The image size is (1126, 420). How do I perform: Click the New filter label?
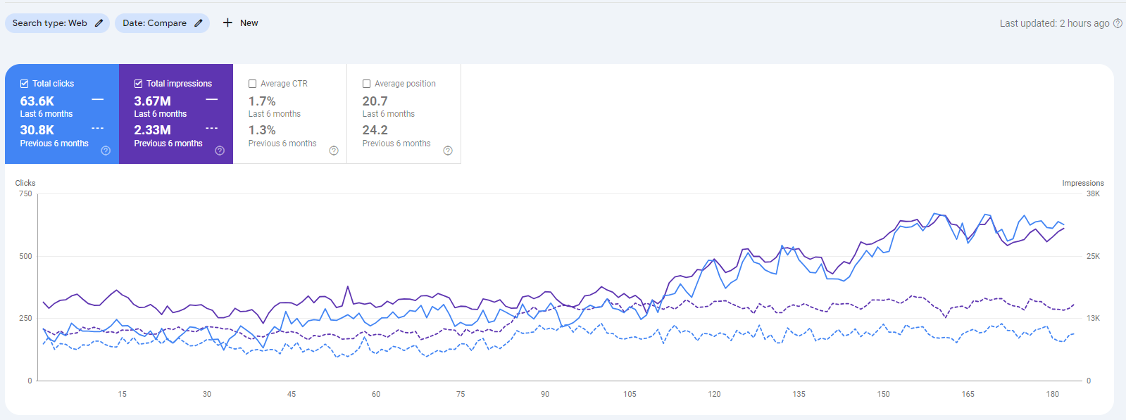pos(249,23)
